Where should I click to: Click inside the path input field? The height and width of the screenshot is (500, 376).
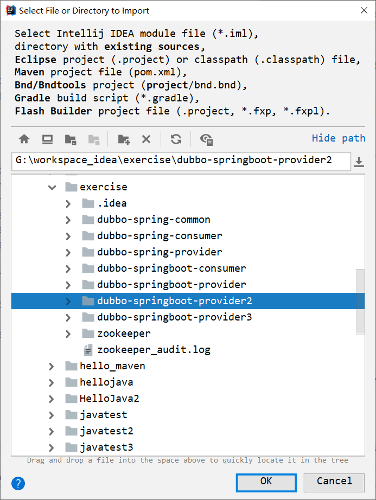(x=179, y=161)
